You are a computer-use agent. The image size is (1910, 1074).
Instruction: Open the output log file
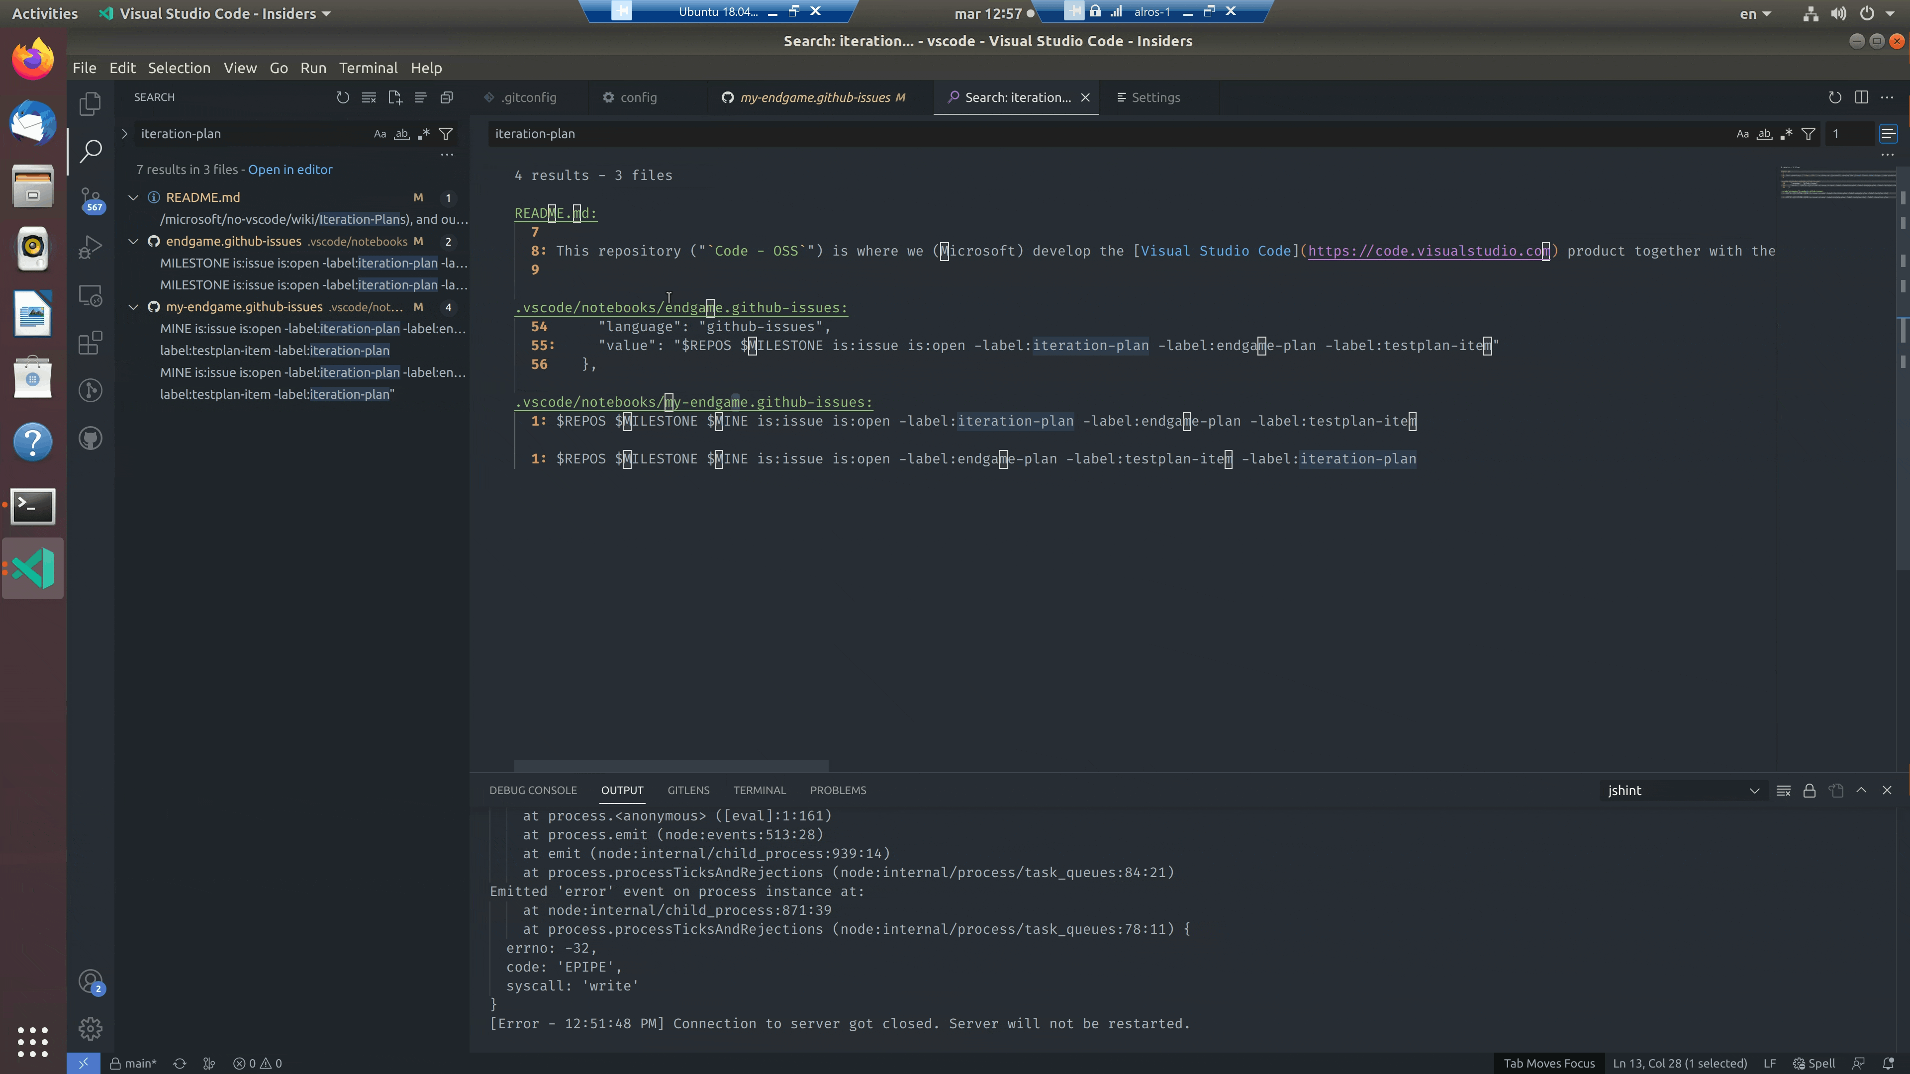coord(1836,790)
